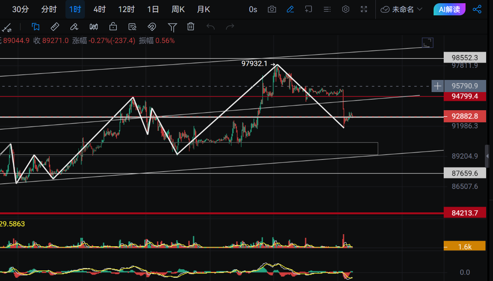Click the 95790.9 crosshair plus button
The width and height of the screenshot is (493, 281).
[x=437, y=86]
